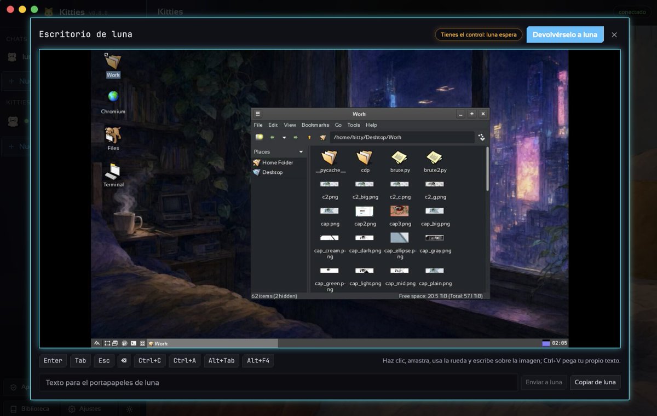Click the Esc key button
This screenshot has height=416, width=657.
pos(104,361)
